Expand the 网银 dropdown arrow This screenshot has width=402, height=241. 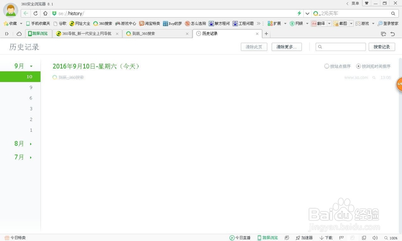coord(307,24)
